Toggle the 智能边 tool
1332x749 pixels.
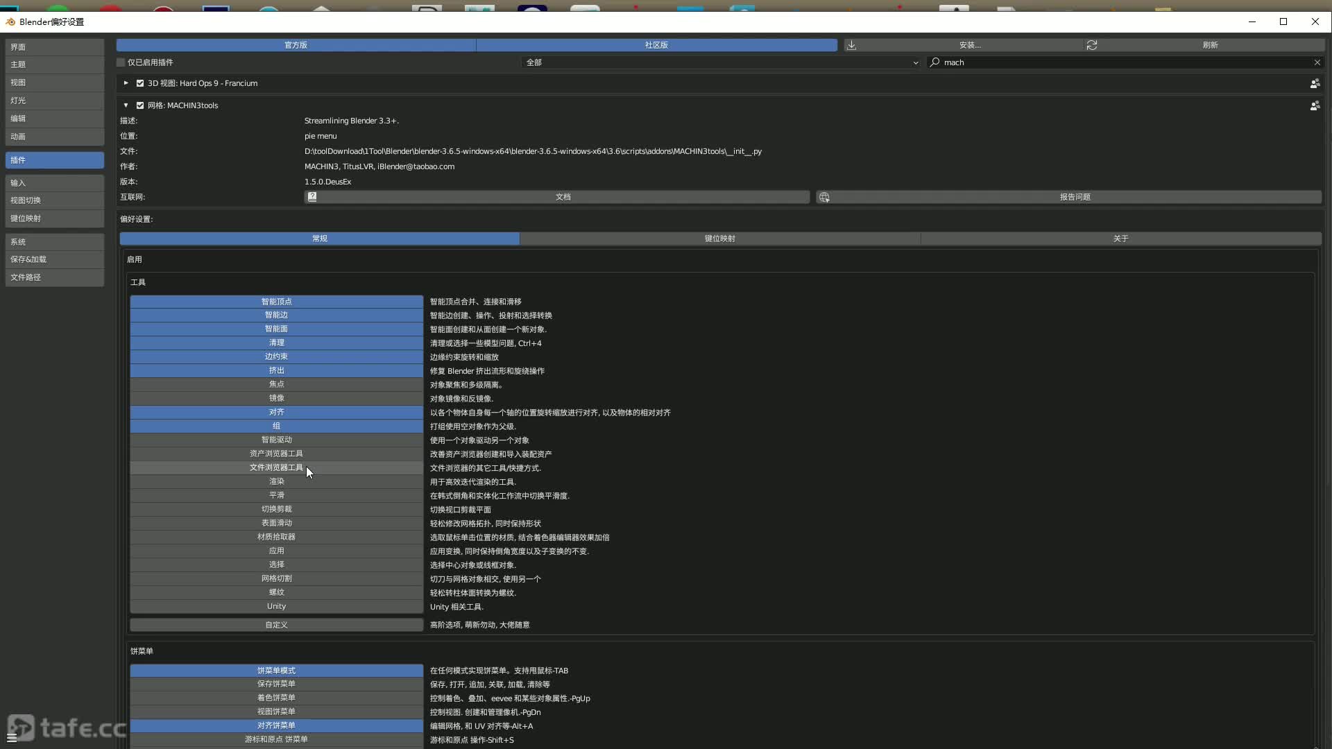(276, 315)
